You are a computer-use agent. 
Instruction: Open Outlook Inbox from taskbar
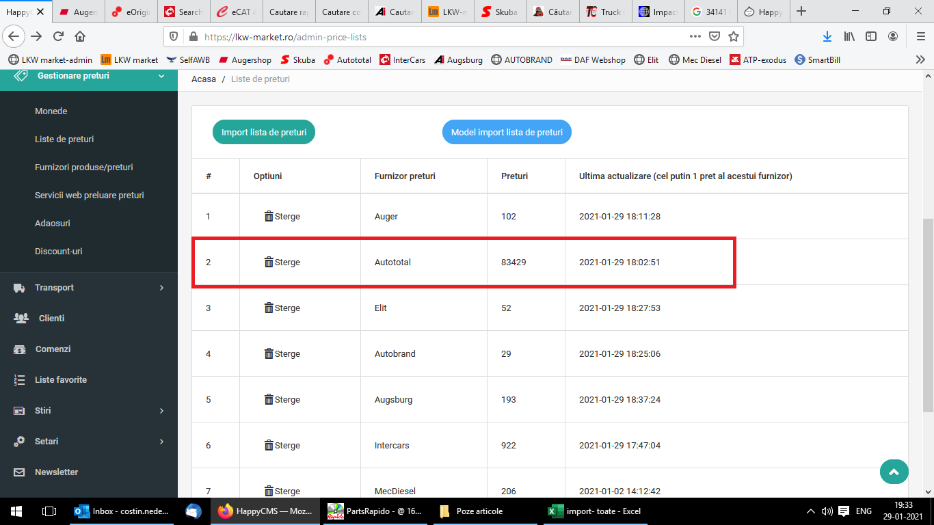coord(123,511)
